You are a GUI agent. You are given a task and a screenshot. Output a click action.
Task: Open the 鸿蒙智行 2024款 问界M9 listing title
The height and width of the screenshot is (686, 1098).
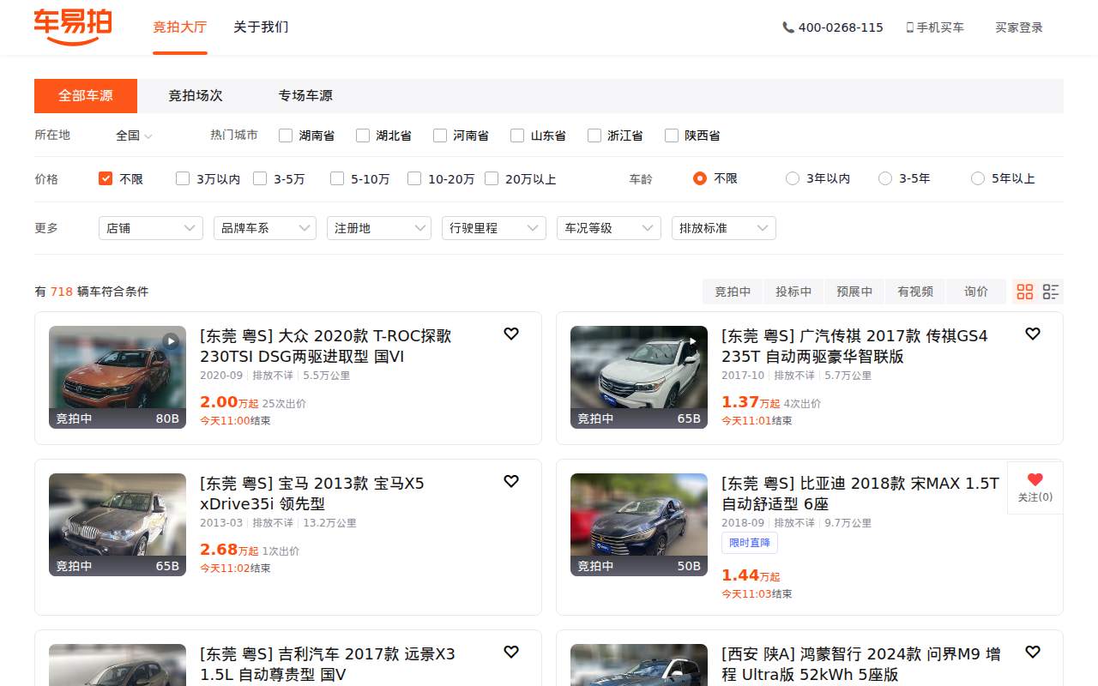[x=861, y=665]
